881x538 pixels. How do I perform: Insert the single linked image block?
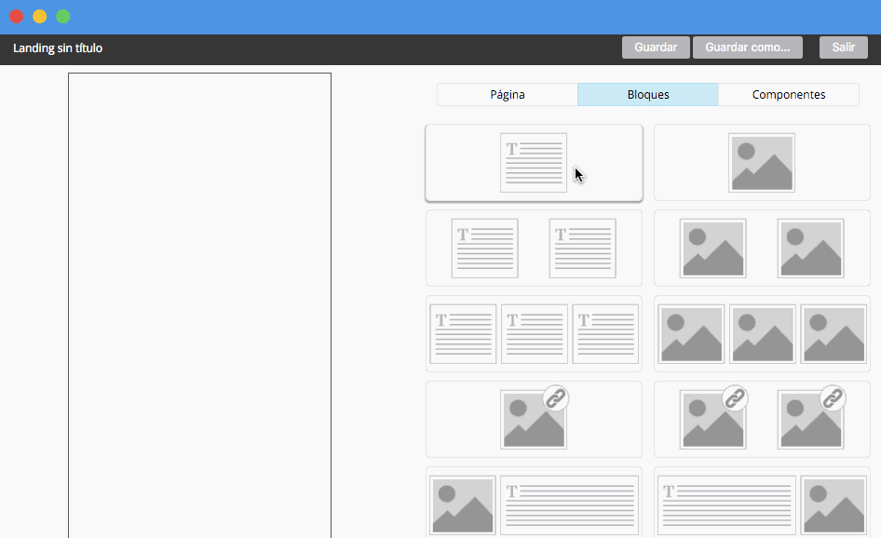534,419
